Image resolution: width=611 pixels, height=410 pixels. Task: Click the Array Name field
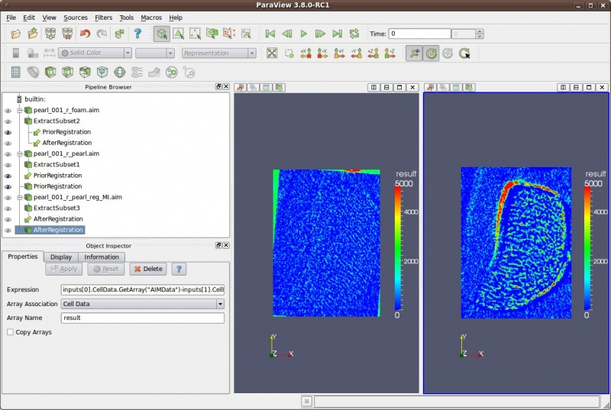pyautogui.click(x=143, y=318)
